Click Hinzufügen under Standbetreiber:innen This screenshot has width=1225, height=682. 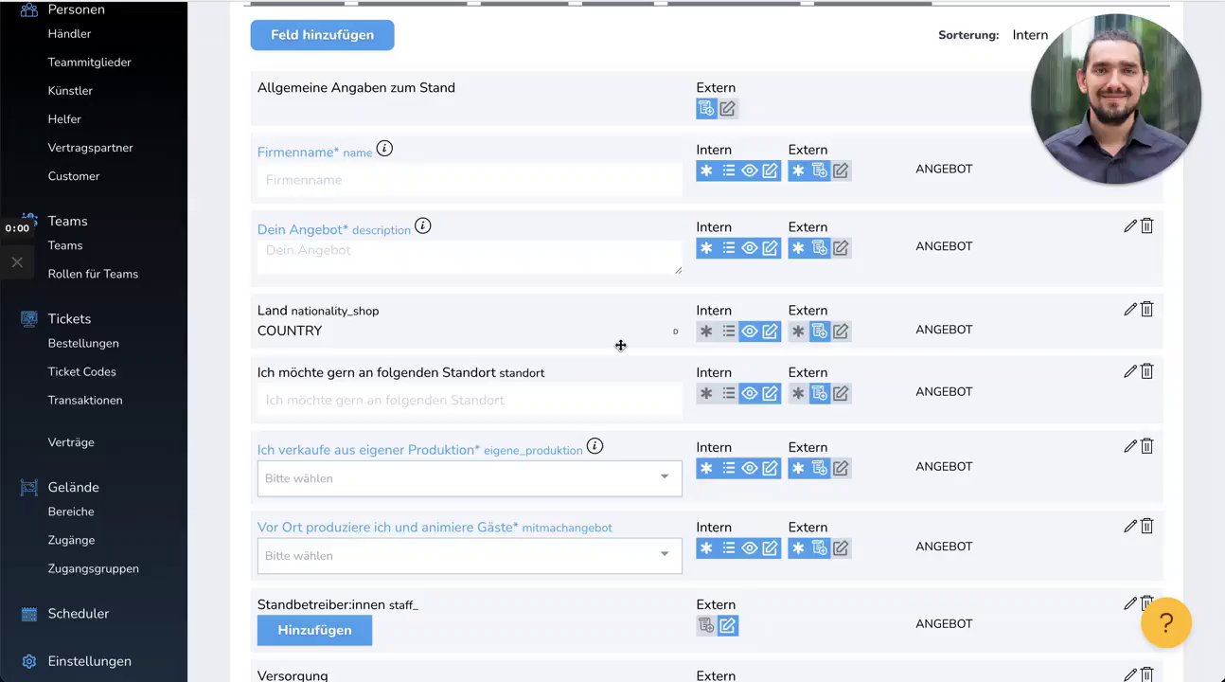314,630
